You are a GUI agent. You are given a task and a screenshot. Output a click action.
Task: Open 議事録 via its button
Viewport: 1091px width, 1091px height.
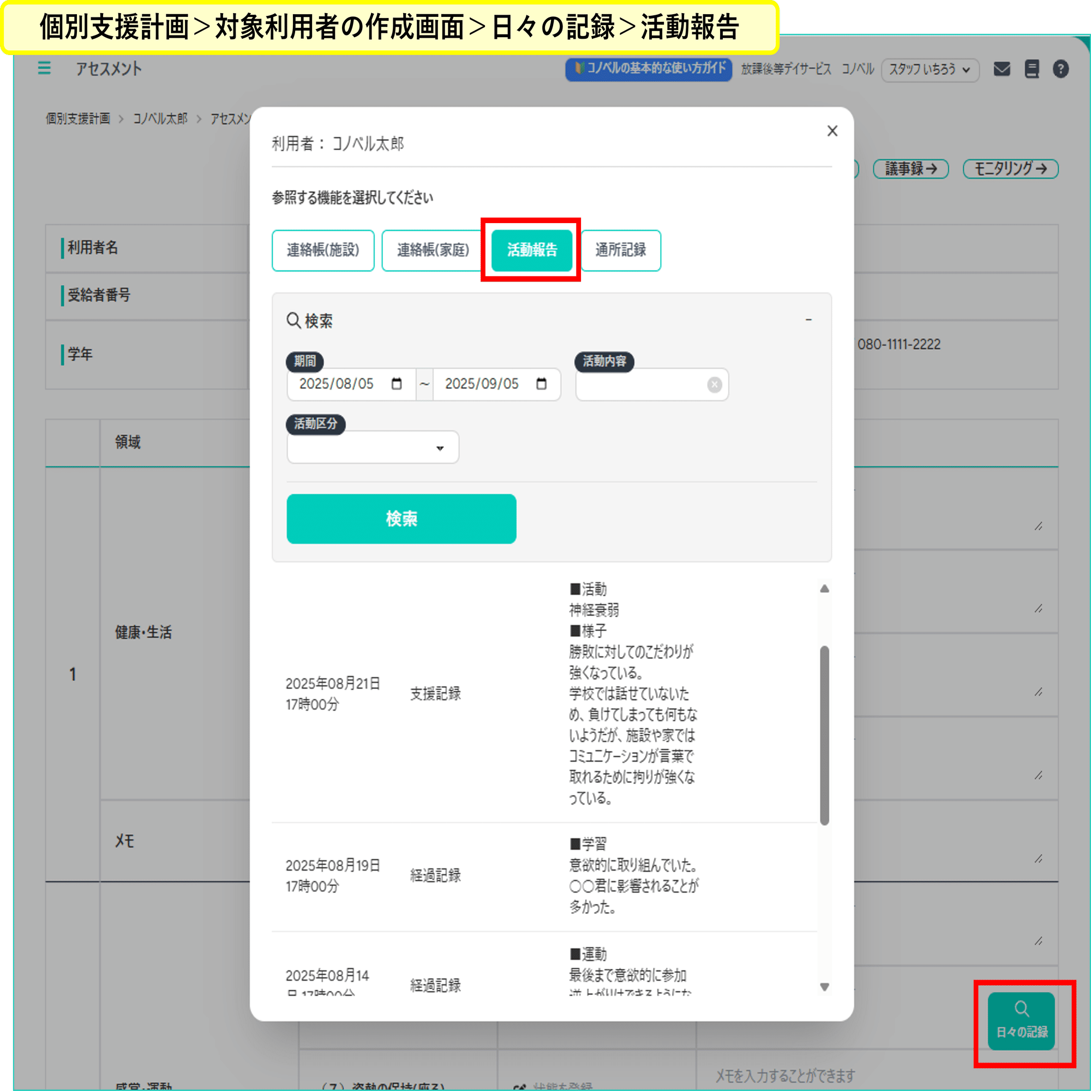[x=910, y=168]
